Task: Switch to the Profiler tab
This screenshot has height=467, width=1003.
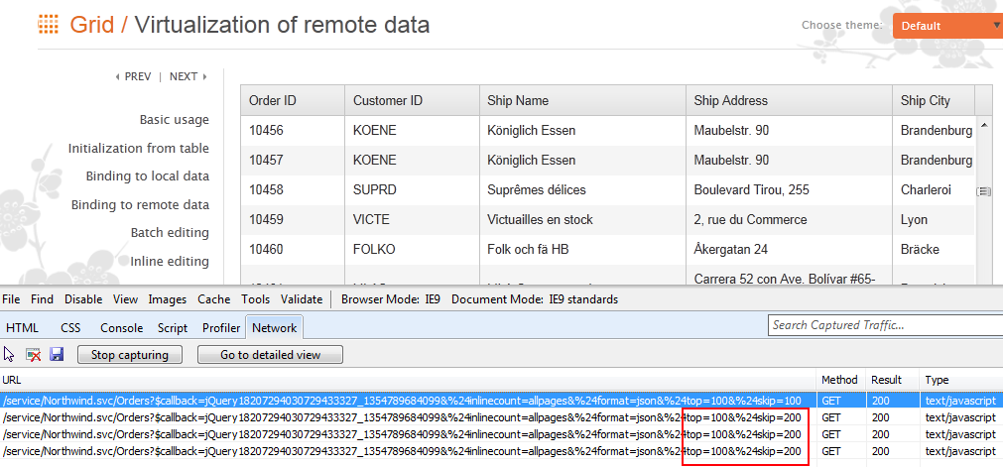Action: (221, 327)
